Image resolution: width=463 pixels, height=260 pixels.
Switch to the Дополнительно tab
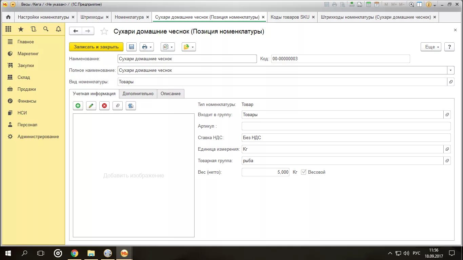138,93
